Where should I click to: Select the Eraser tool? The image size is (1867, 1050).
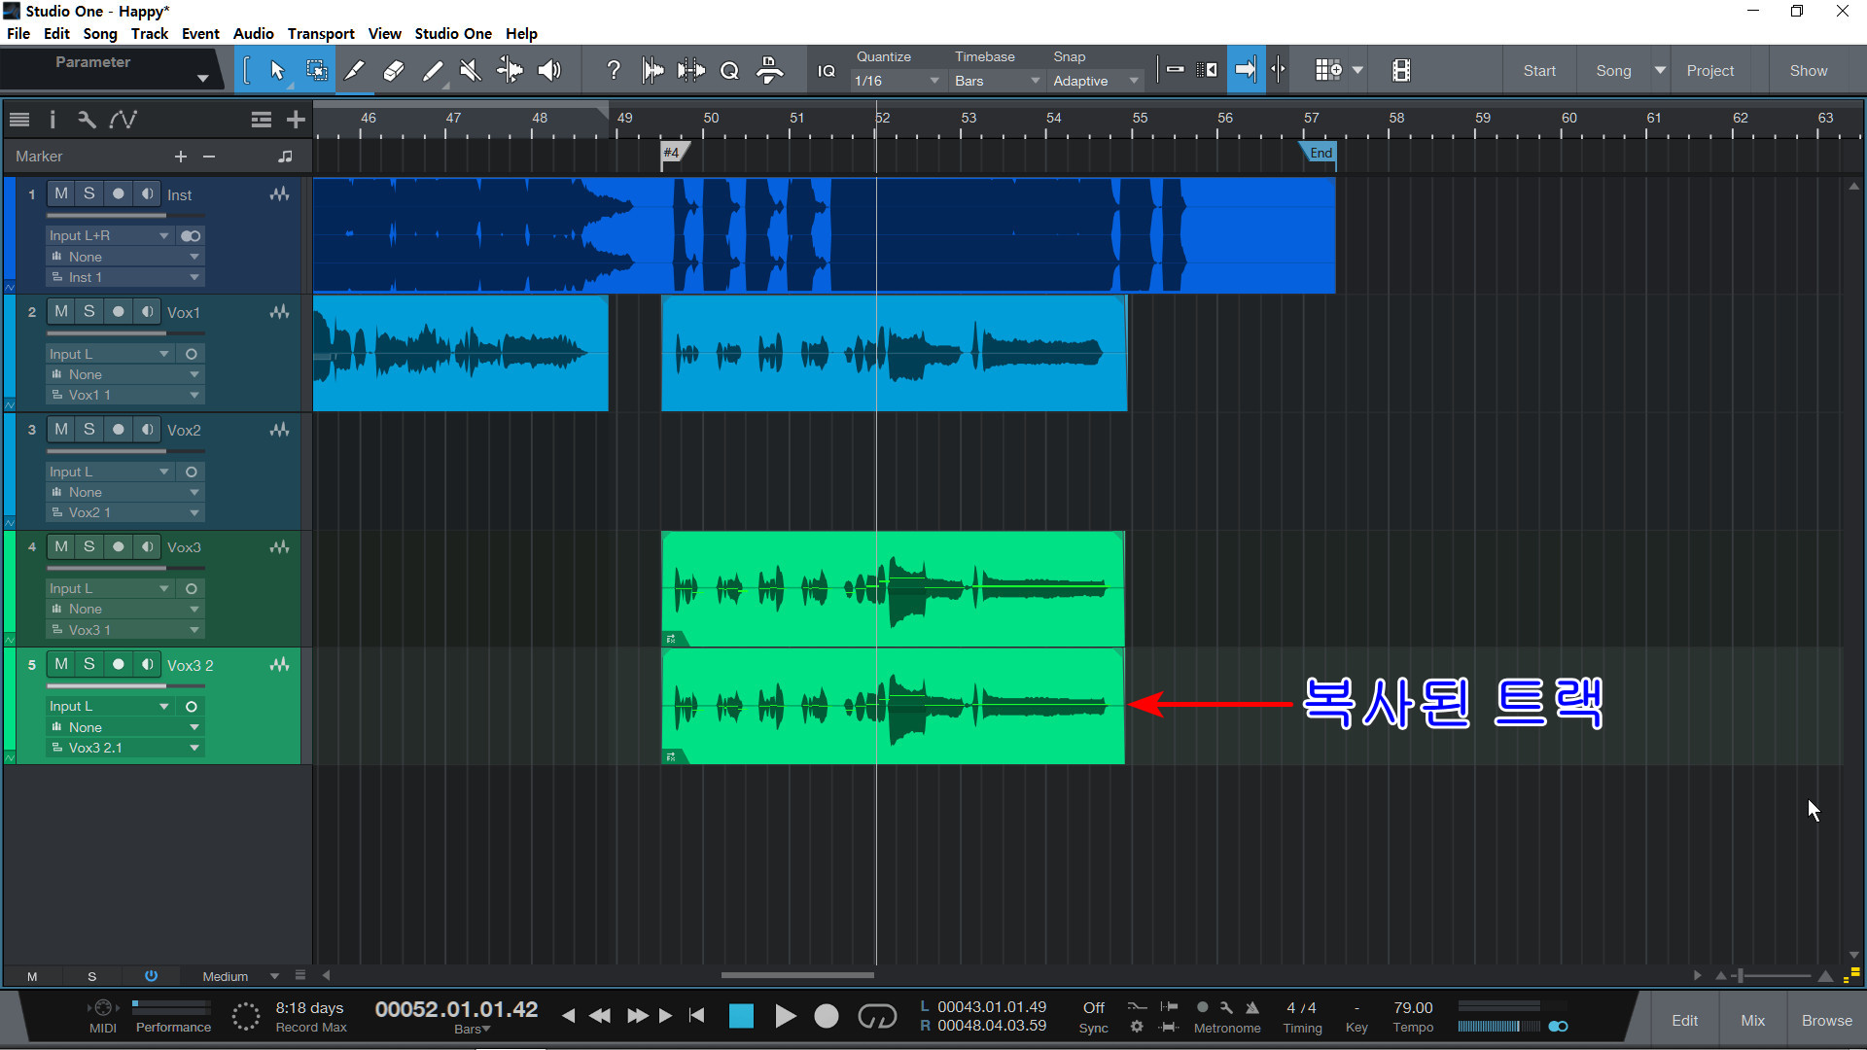pyautogui.click(x=394, y=70)
